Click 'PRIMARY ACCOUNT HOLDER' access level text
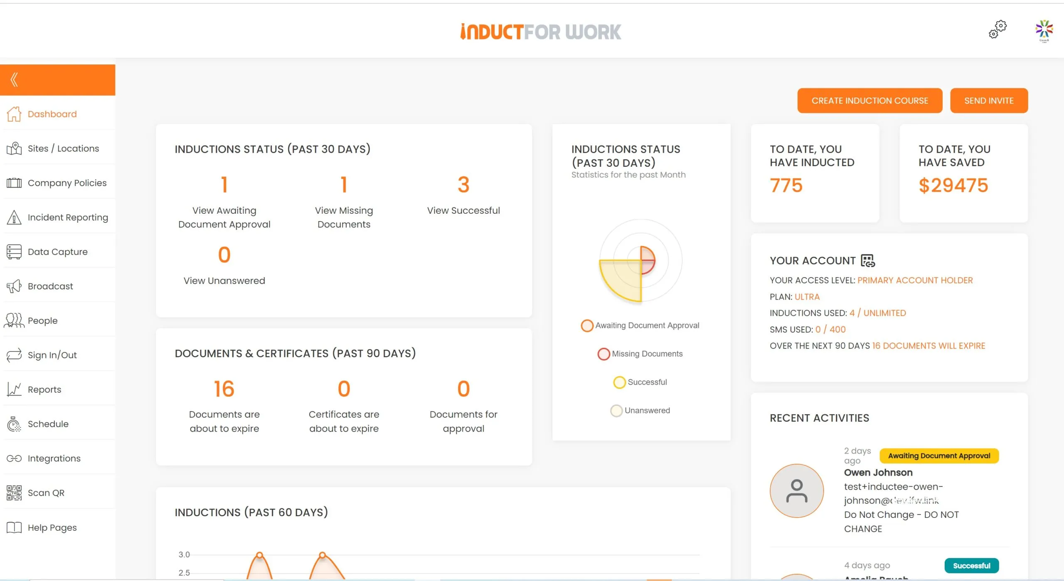The width and height of the screenshot is (1064, 581). [x=915, y=280]
